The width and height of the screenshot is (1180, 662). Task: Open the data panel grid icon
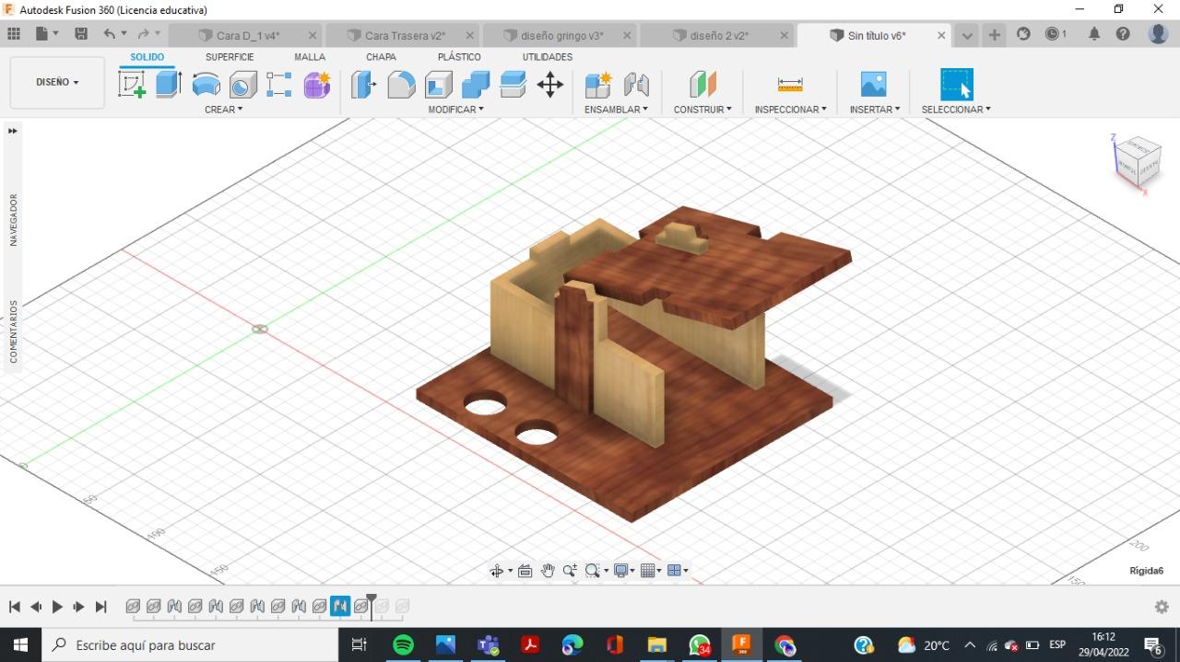14,34
